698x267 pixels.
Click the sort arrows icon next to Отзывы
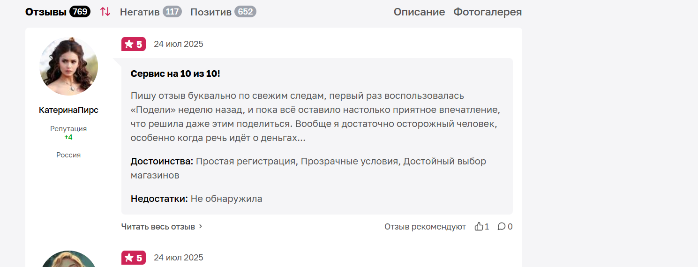click(105, 12)
